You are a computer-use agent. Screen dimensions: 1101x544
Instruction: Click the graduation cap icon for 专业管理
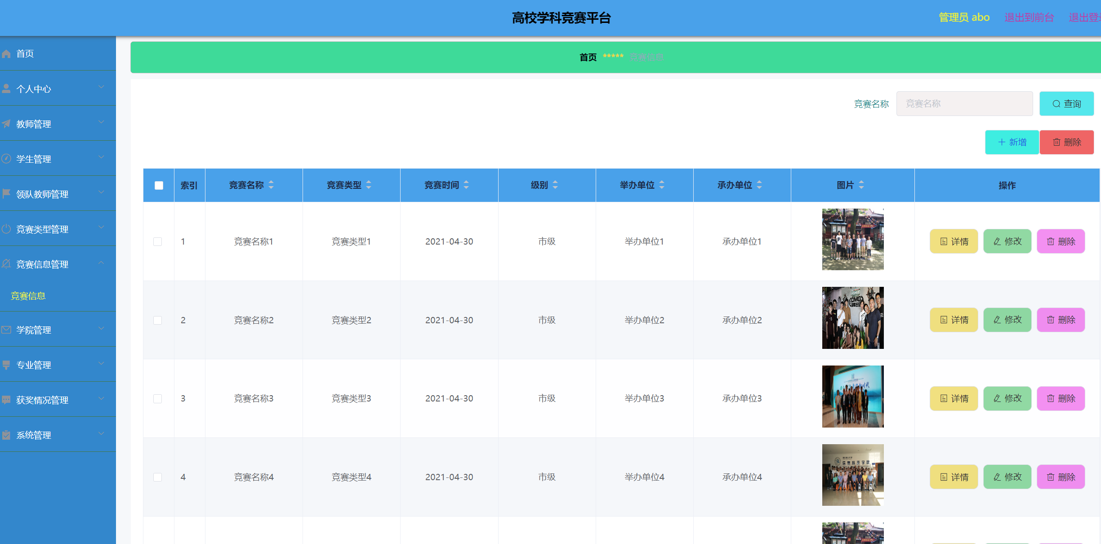click(x=6, y=365)
